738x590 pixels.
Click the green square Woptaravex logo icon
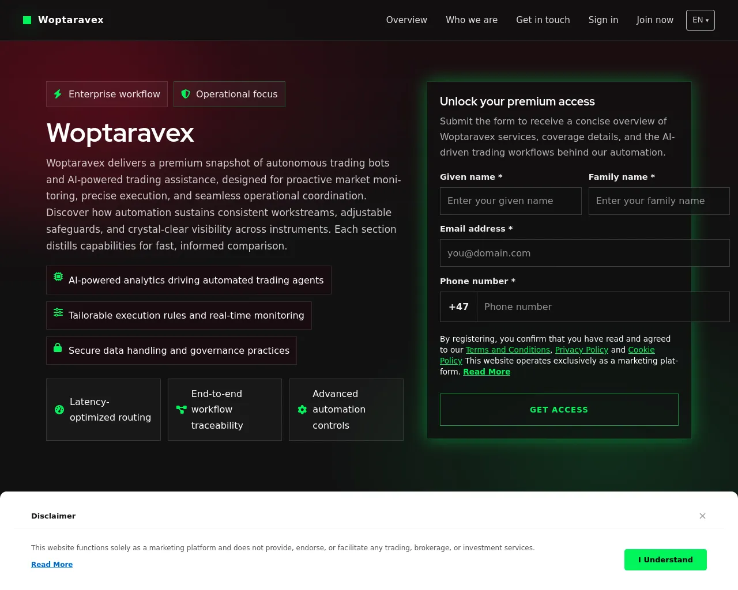[x=27, y=20]
